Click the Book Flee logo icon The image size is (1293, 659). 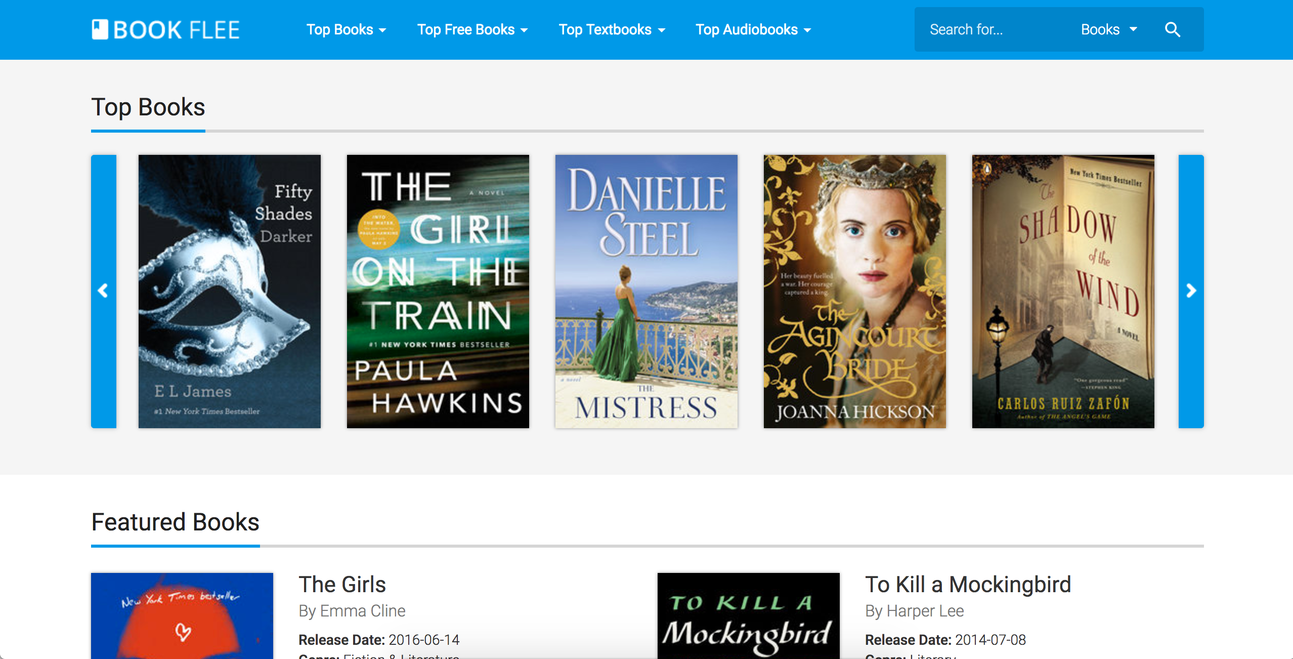click(x=100, y=29)
